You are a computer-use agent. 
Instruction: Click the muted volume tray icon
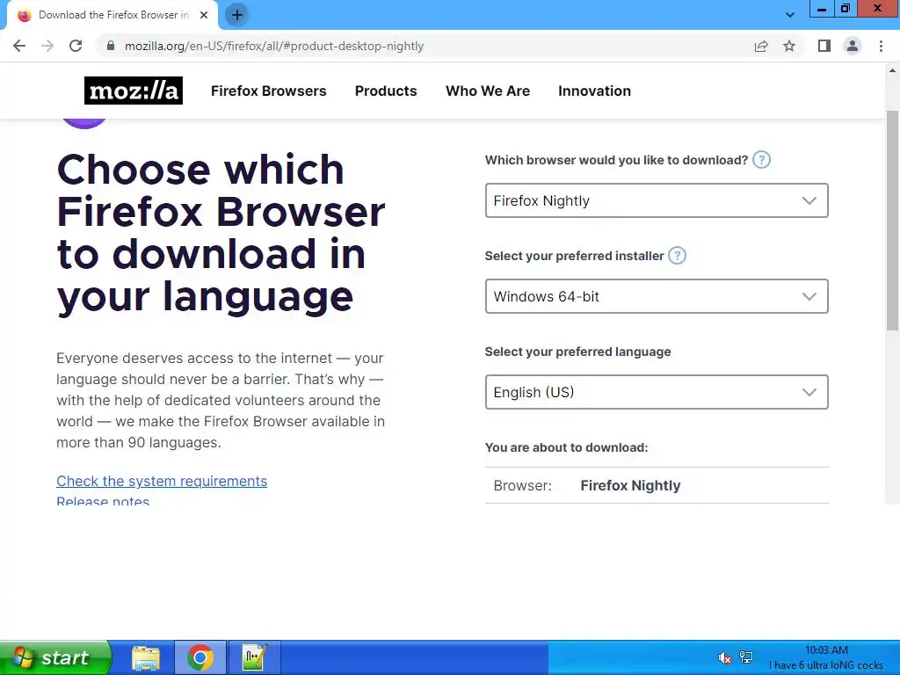pos(724,657)
